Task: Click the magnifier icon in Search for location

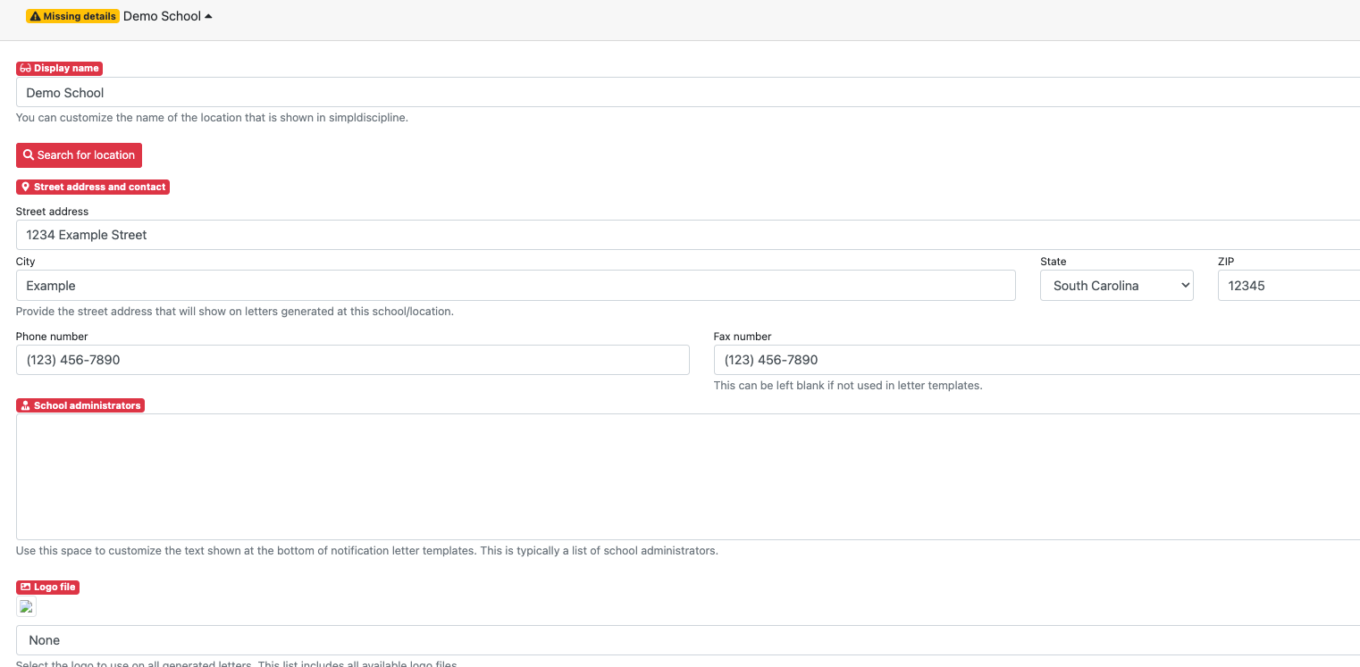Action: [x=29, y=155]
